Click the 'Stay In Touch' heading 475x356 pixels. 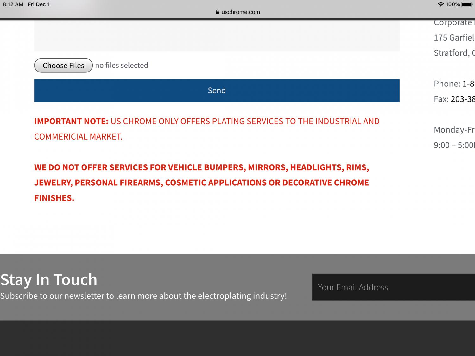coord(49,280)
